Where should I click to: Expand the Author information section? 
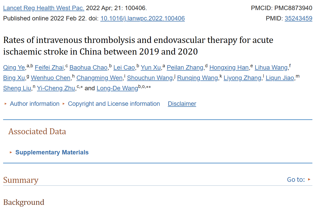click(x=35, y=104)
